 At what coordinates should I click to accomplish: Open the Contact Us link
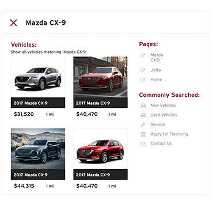161,143
